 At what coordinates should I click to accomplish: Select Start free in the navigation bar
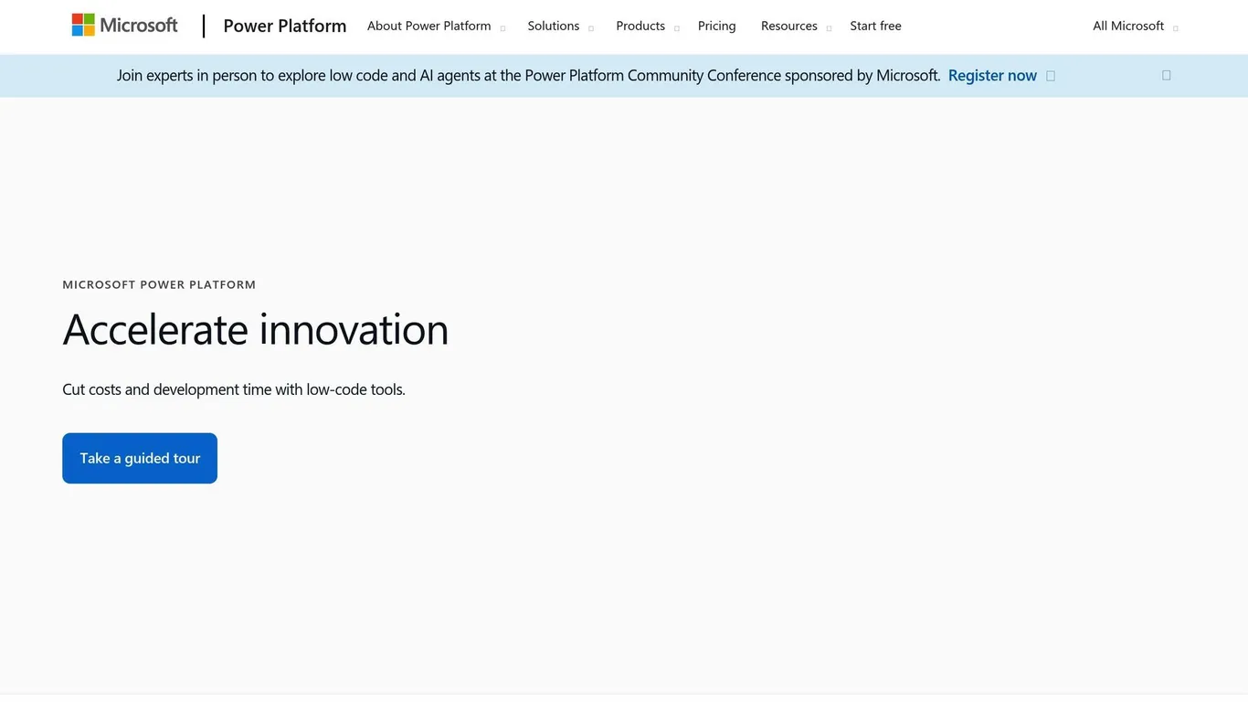tap(875, 26)
